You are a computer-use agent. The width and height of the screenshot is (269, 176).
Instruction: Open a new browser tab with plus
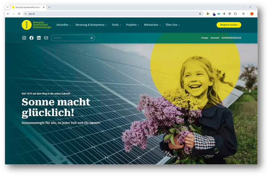pyautogui.click(x=49, y=7)
